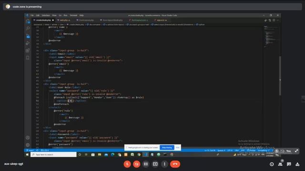Toggle the camera off button in Meet

137,164
